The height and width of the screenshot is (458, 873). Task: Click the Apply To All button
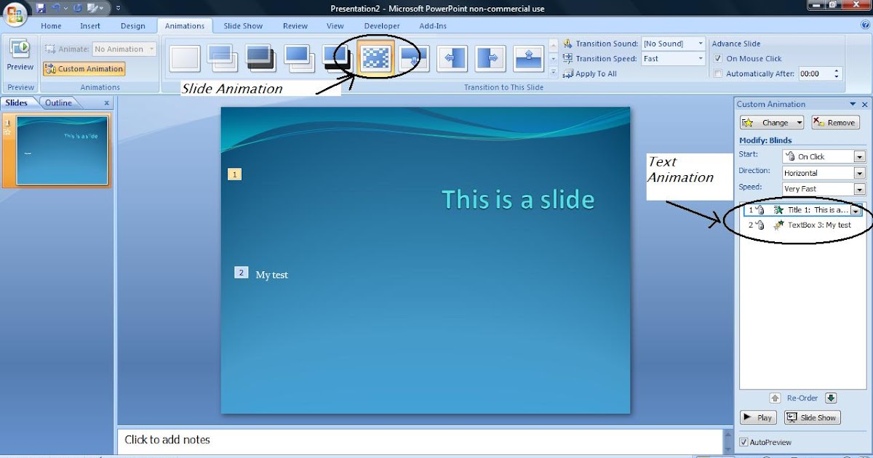(590, 73)
